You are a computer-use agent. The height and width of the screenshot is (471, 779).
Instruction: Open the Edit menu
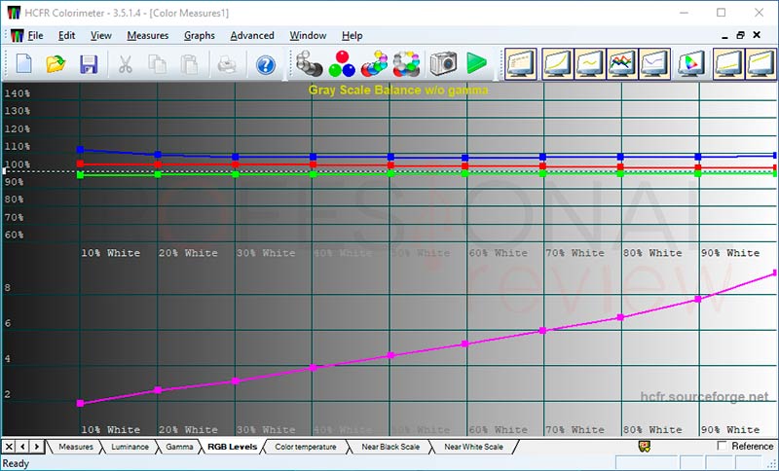pos(66,36)
